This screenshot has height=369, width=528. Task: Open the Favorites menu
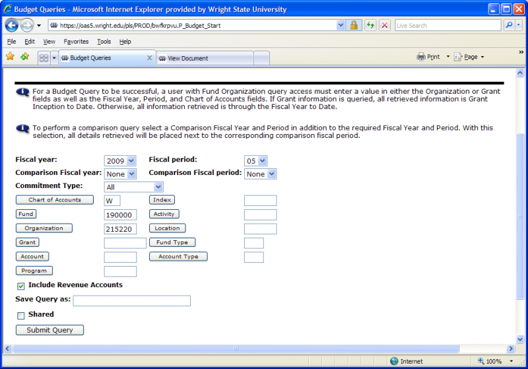point(76,42)
